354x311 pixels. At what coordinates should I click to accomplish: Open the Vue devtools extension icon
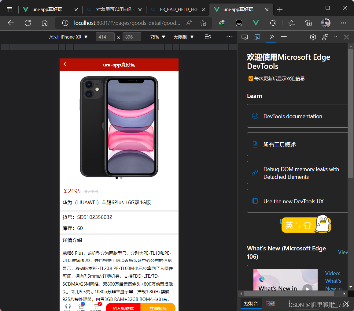point(256,23)
